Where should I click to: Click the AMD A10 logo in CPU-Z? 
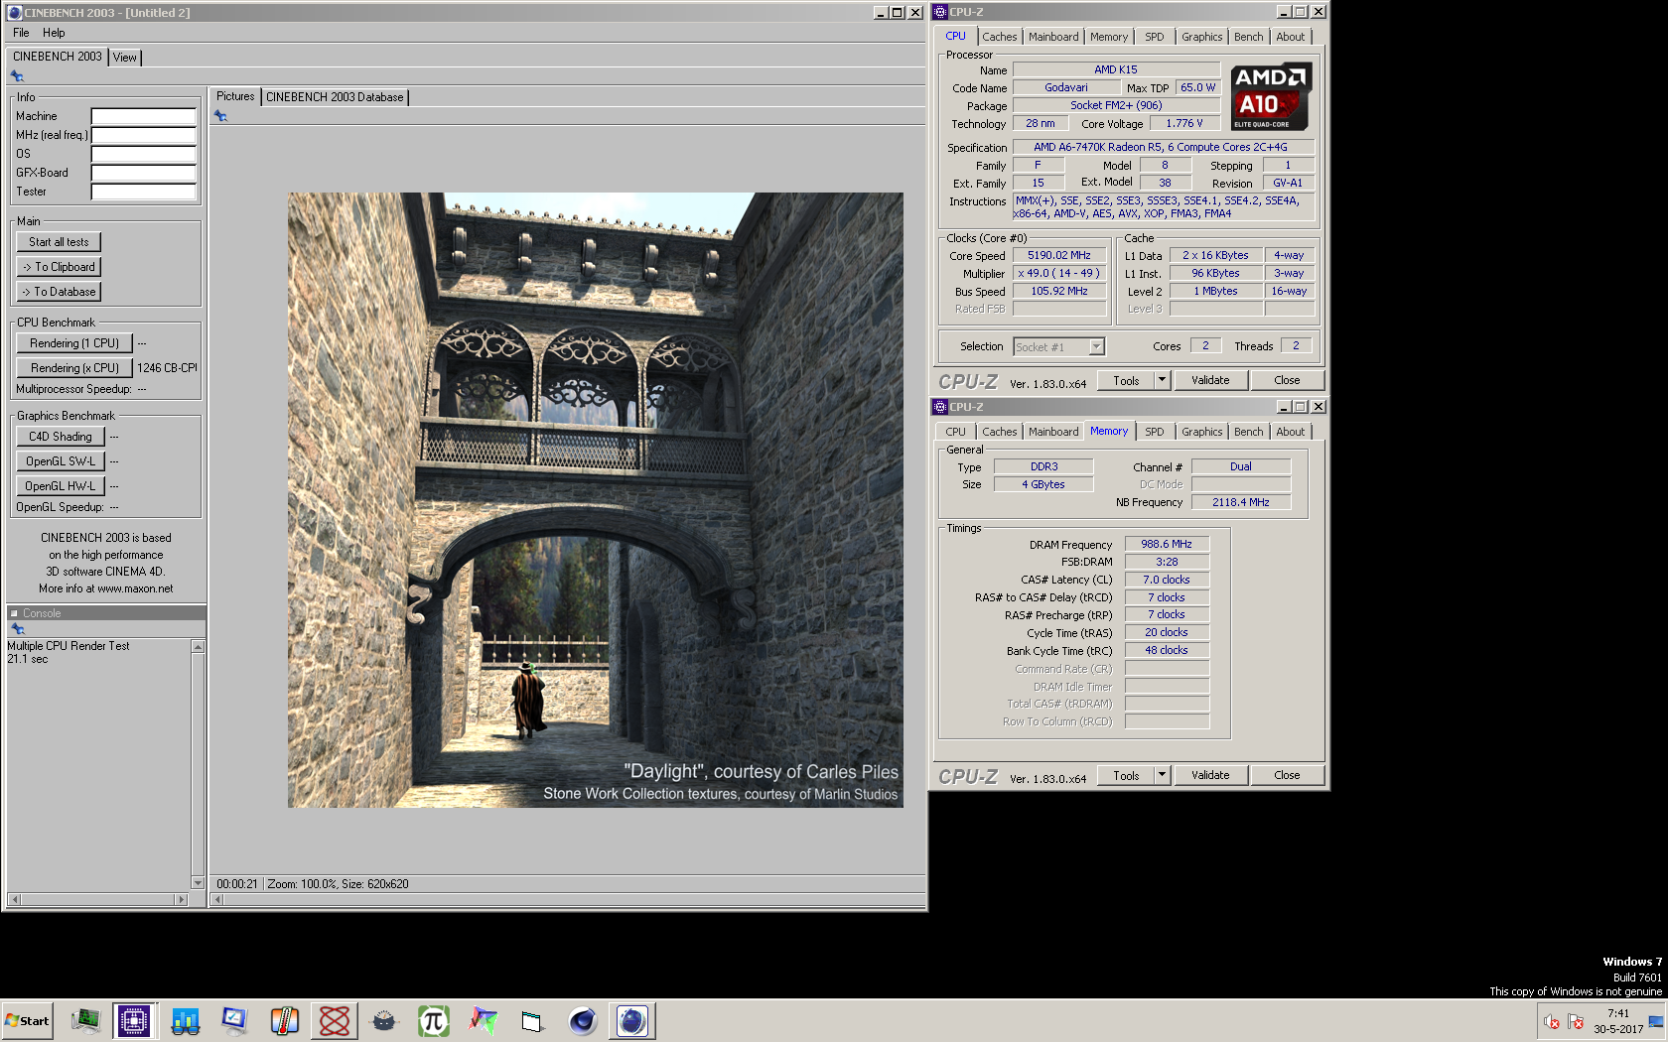coord(1272,96)
